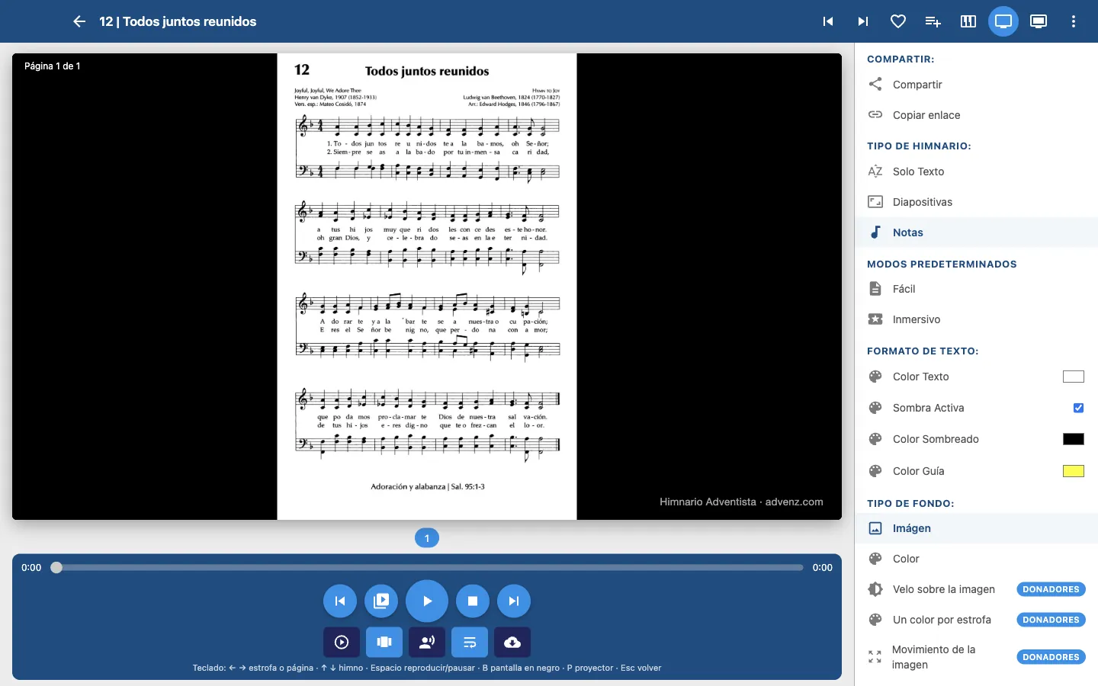
Task: Click DONADORES badge beside Velo sobre la imagen
Action: coord(1051,589)
